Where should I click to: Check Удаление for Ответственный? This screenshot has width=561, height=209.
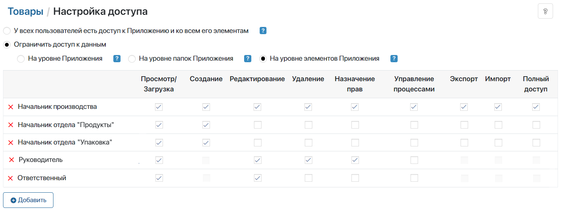pos(309,178)
